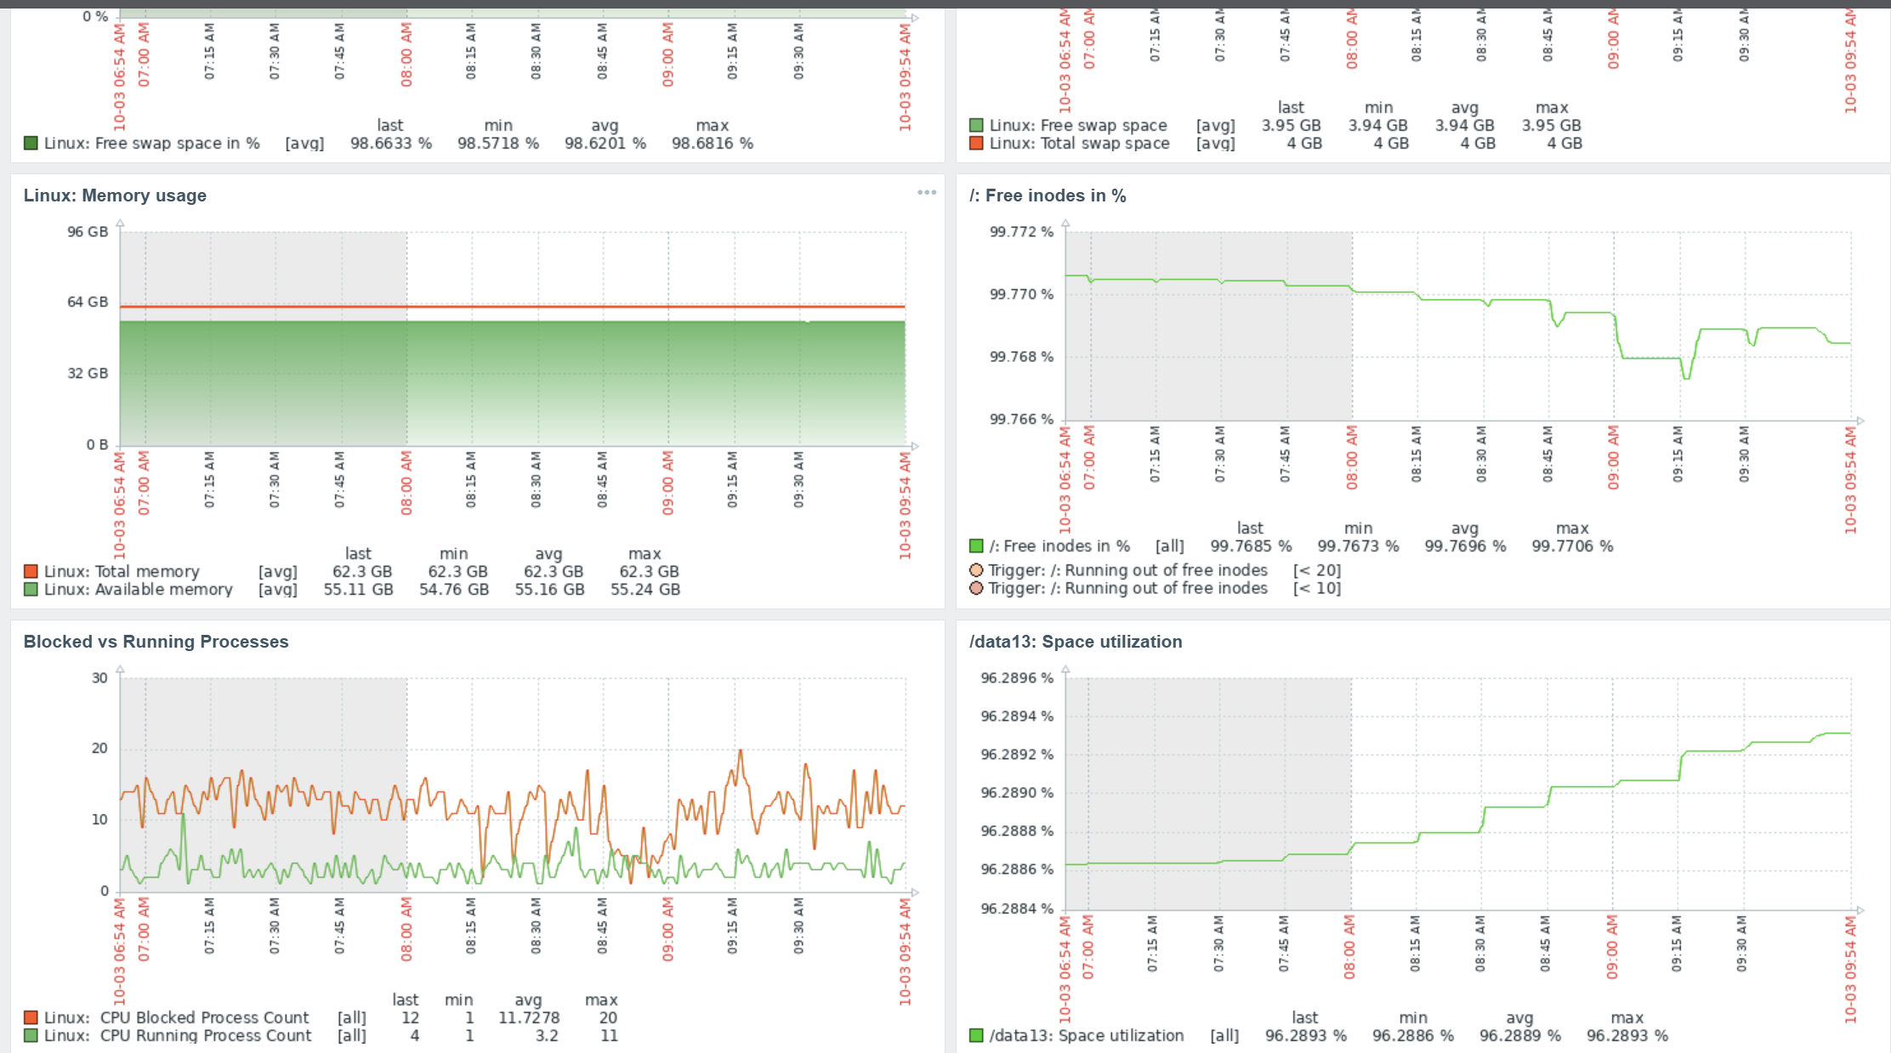Click the green Available memory legend square
Screen dimensions: 1891x1053
pyautogui.click(x=31, y=589)
